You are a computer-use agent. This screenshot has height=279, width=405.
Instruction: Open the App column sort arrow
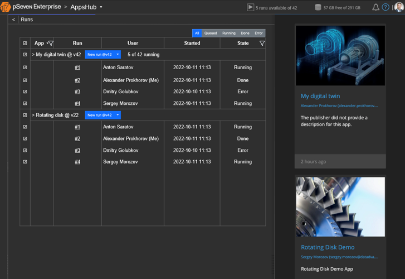tap(47, 43)
